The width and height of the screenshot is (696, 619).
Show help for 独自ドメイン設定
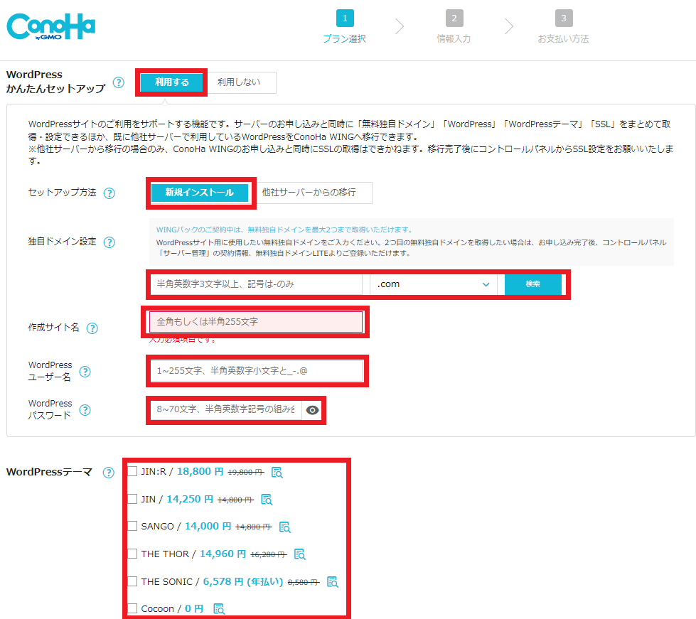point(109,242)
